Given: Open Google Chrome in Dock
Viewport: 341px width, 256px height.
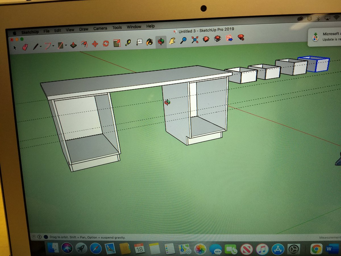Looking at the screenshot, I should pyautogui.click(x=316, y=249).
